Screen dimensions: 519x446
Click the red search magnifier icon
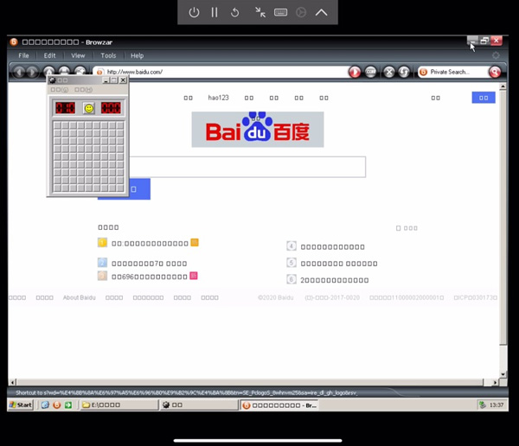tap(495, 72)
